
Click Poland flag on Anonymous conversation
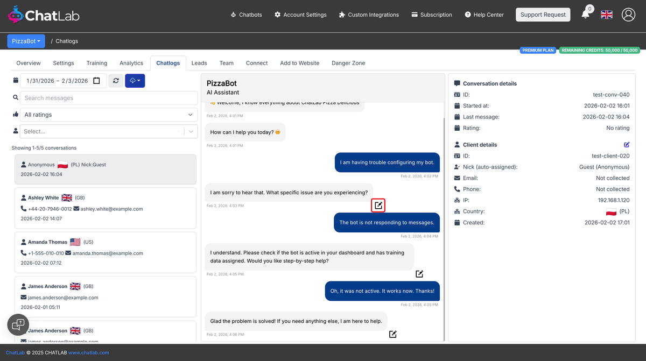coord(62,165)
